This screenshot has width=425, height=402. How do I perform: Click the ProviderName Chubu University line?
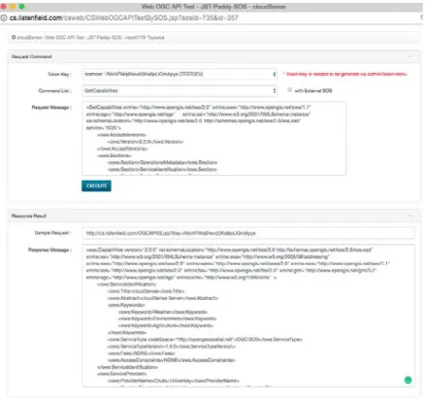[x=174, y=381]
